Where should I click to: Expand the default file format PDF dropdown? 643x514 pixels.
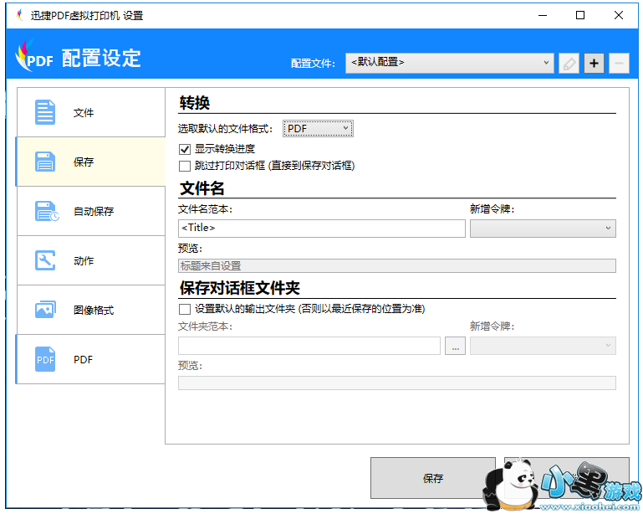[x=319, y=128]
